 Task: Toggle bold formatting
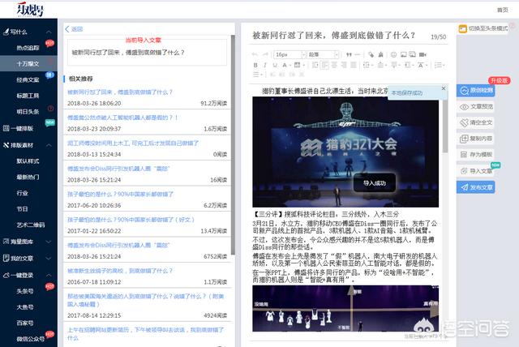[x=255, y=65]
